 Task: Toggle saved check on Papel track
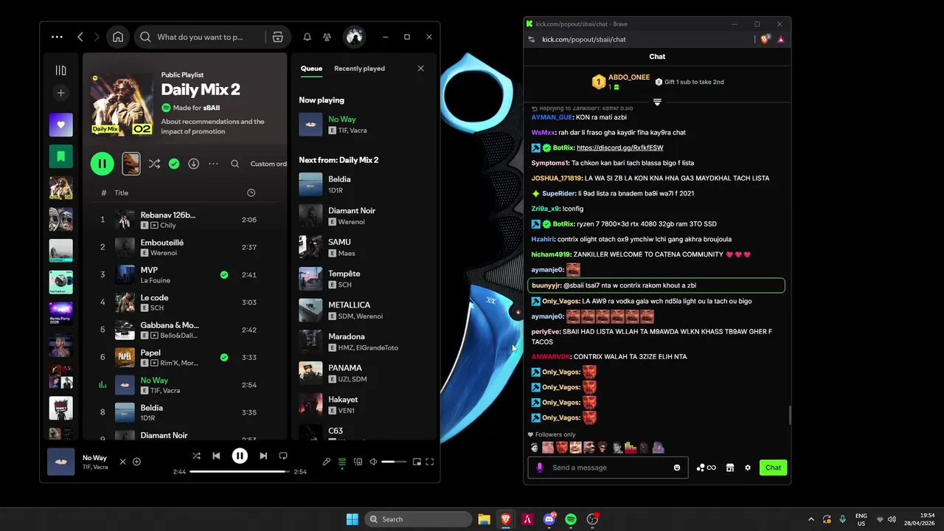(224, 358)
